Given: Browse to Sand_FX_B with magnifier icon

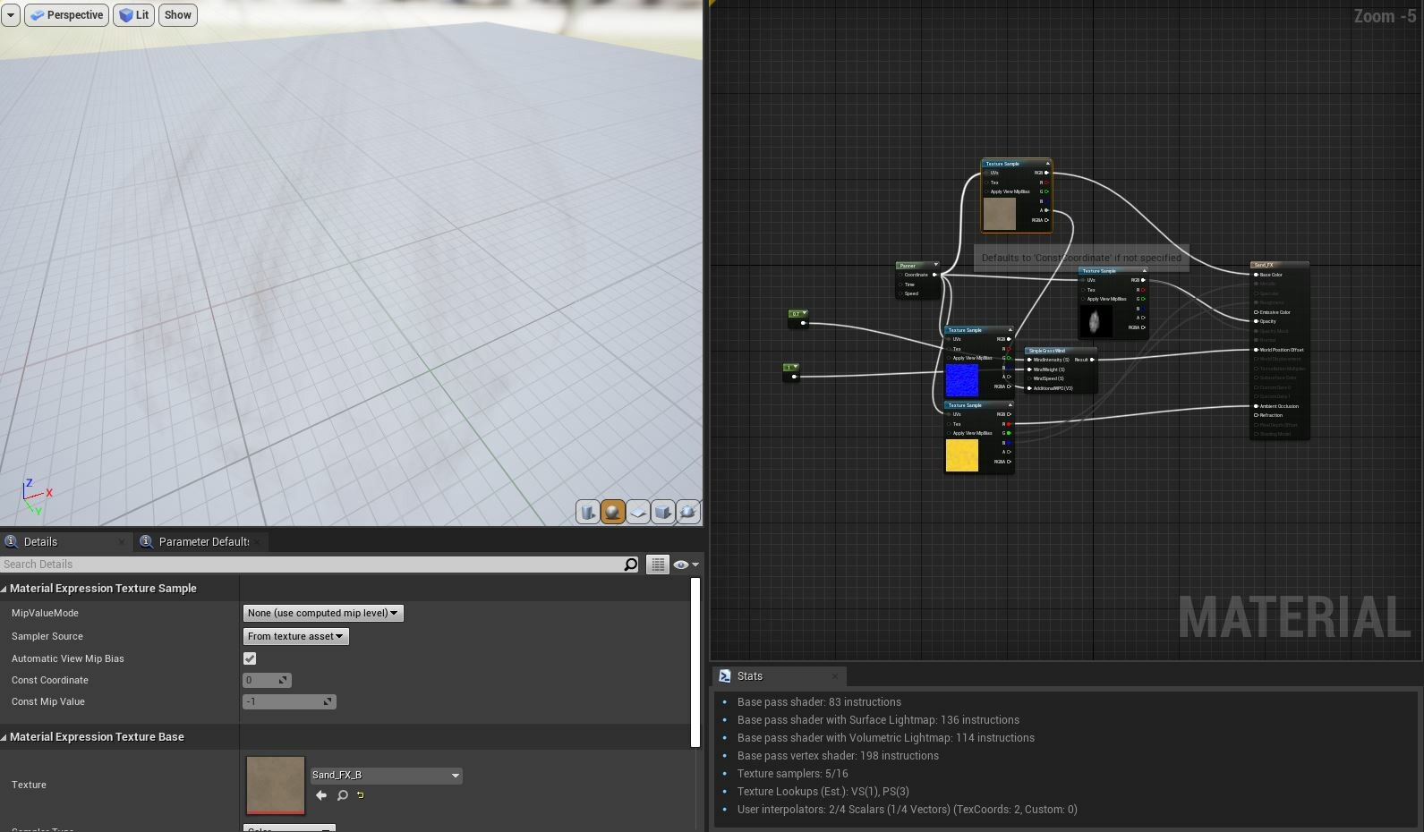Looking at the screenshot, I should point(342,795).
